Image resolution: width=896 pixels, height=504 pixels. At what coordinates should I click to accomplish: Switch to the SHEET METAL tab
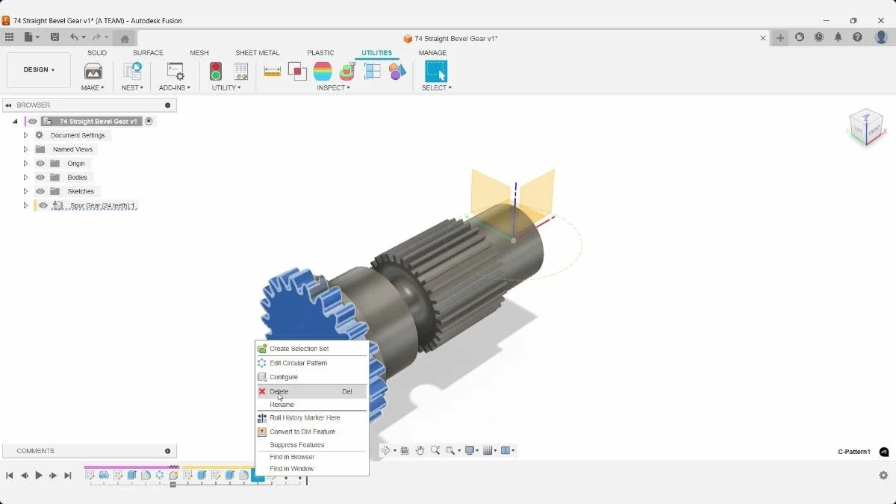click(258, 53)
